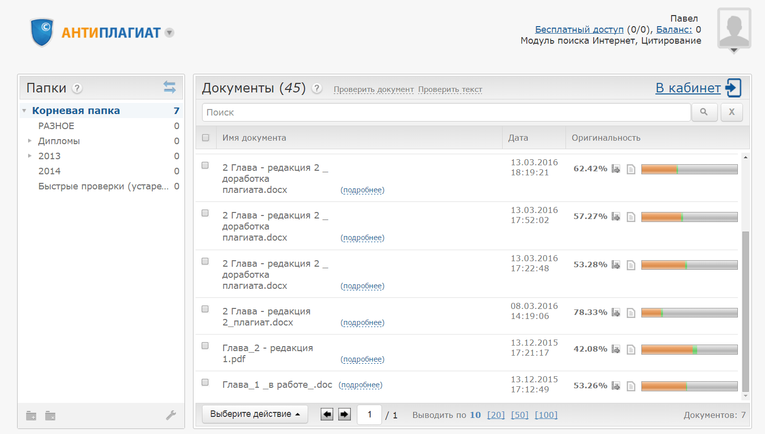The width and height of the screenshot is (765, 434).
Task: Open the Баланс link
Action: 674,30
